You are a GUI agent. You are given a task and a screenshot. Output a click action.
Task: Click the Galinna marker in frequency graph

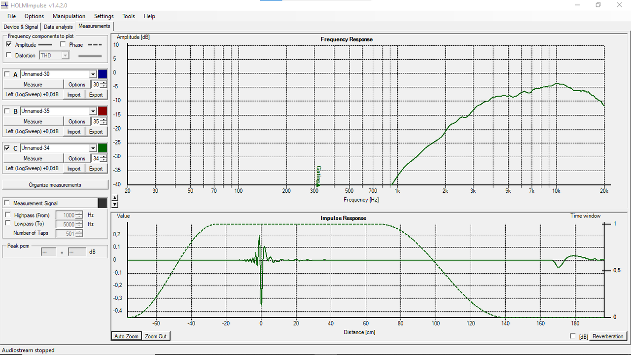pyautogui.click(x=318, y=176)
